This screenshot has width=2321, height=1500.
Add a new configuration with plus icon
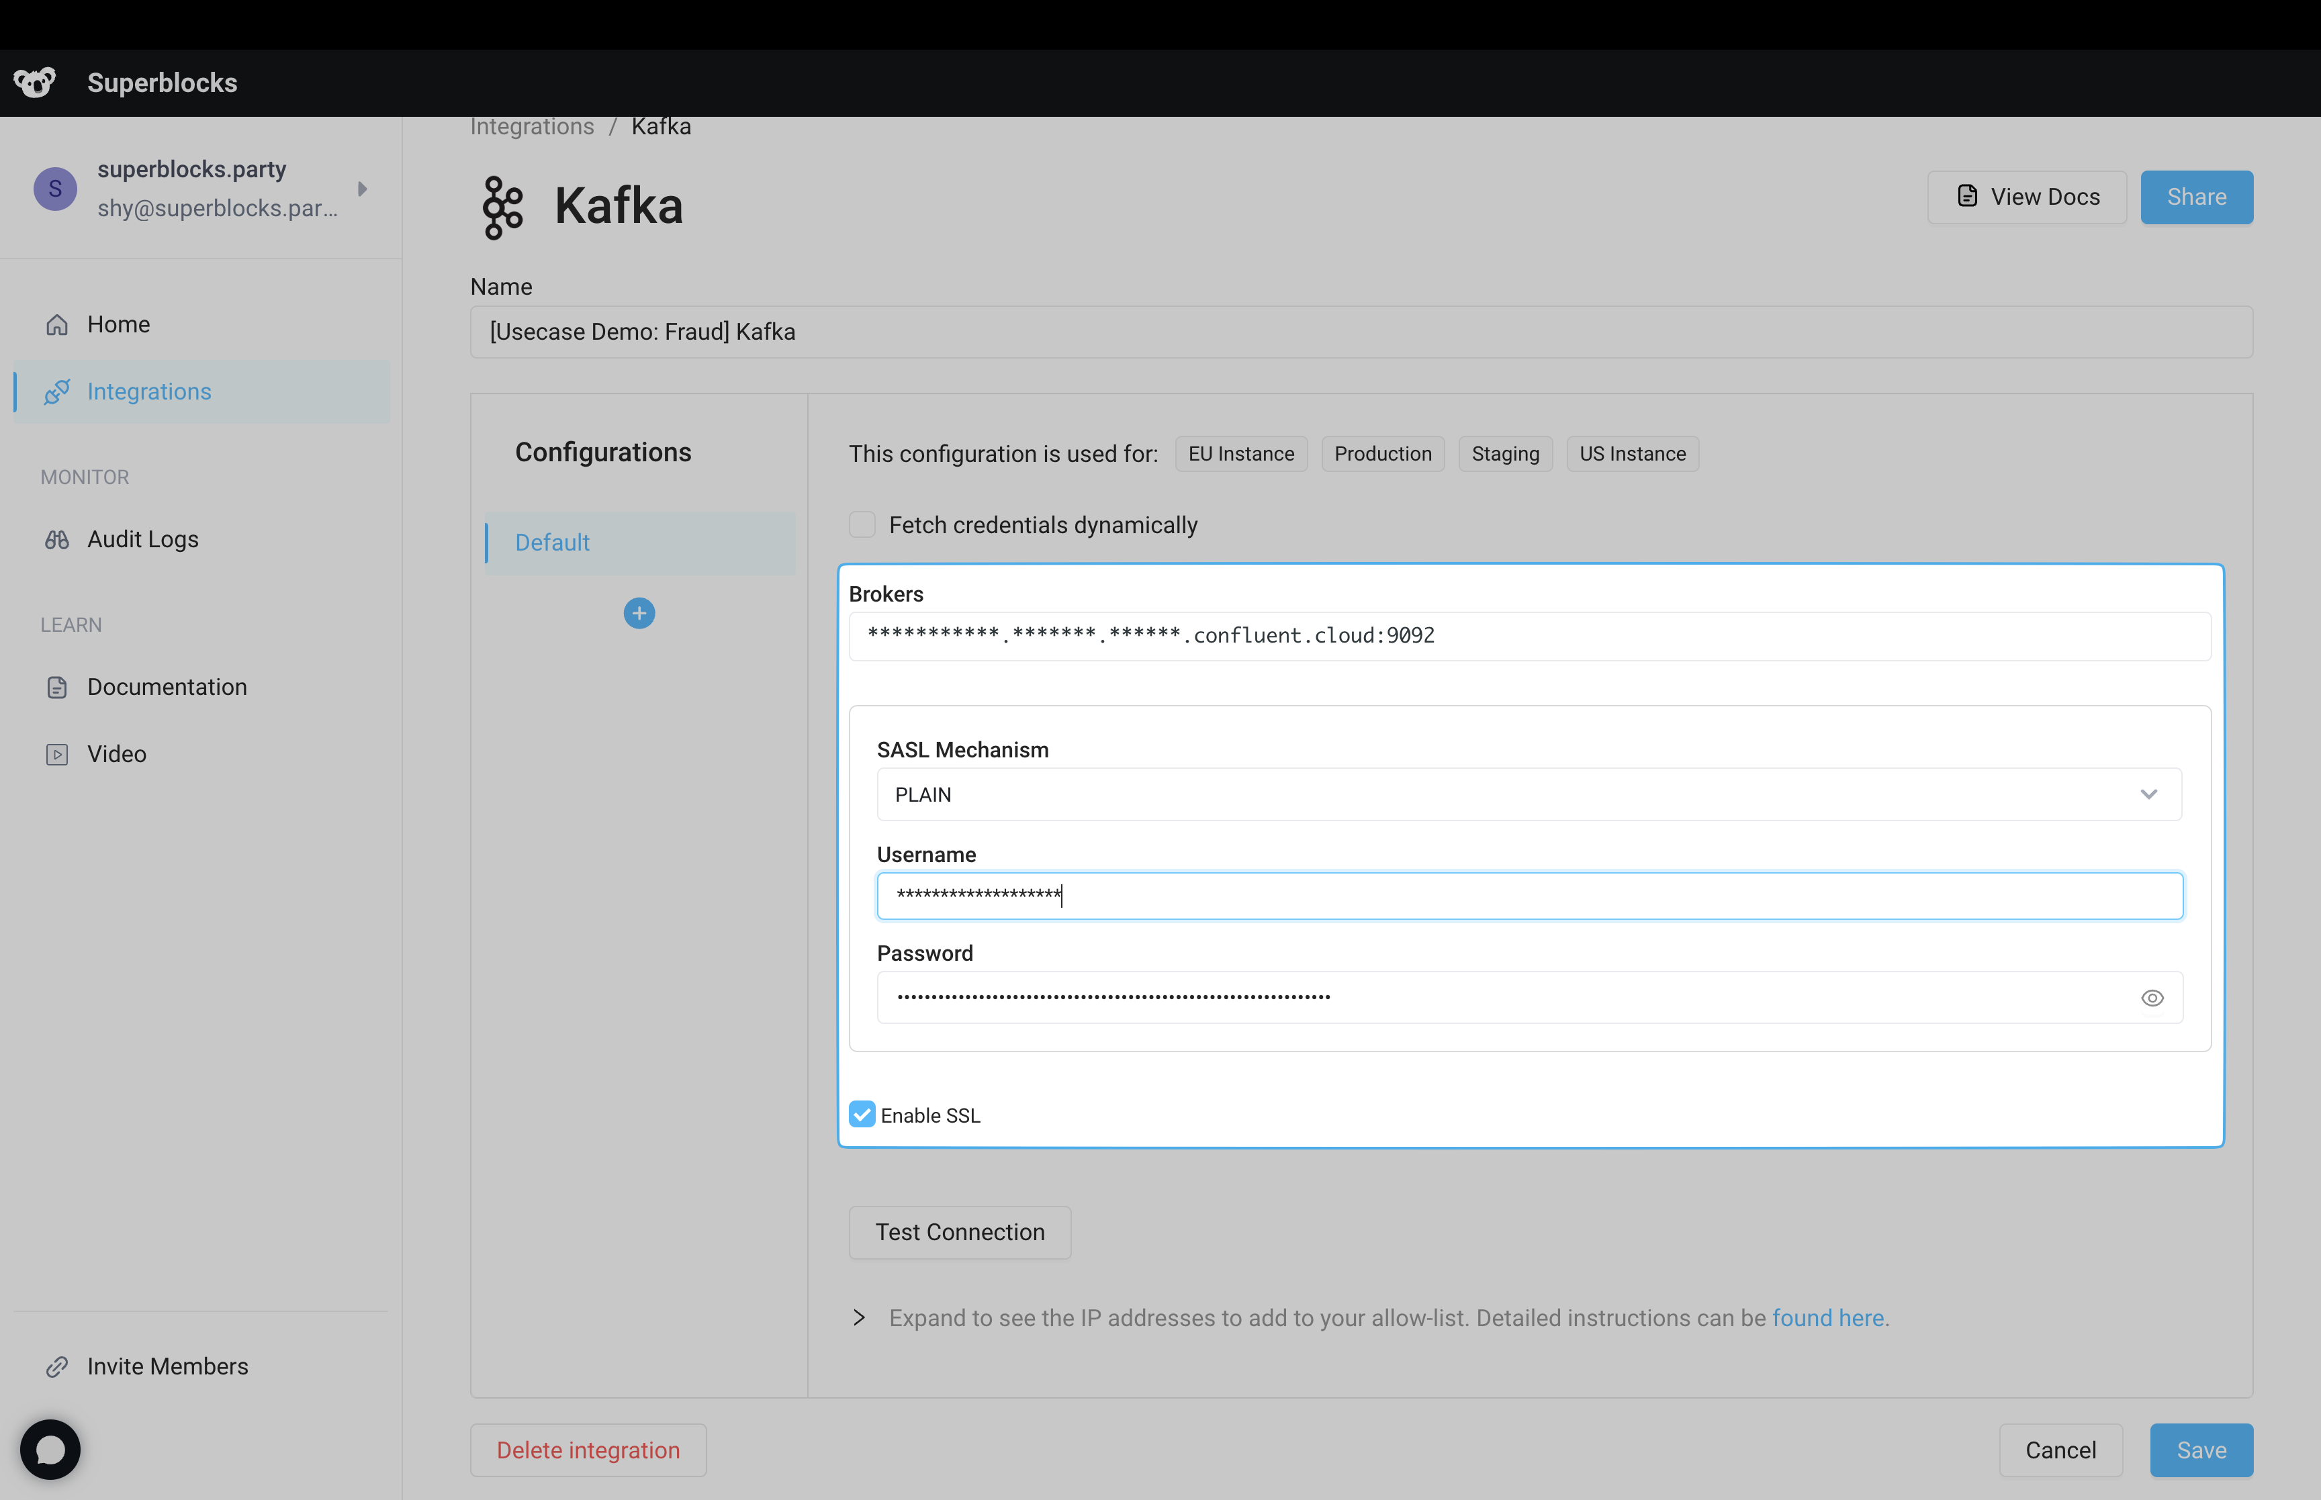click(639, 614)
